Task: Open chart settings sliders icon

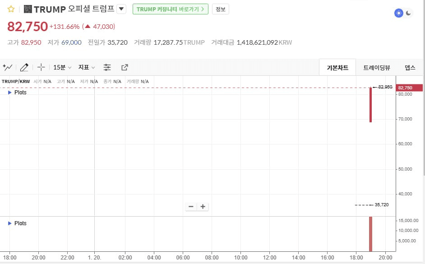Action: pyautogui.click(x=107, y=67)
